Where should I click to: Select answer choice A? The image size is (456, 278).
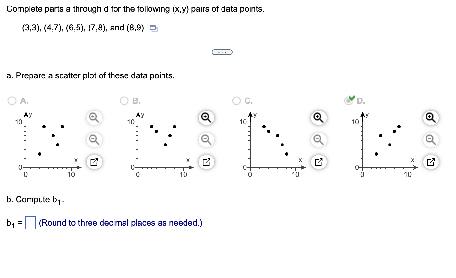point(12,101)
